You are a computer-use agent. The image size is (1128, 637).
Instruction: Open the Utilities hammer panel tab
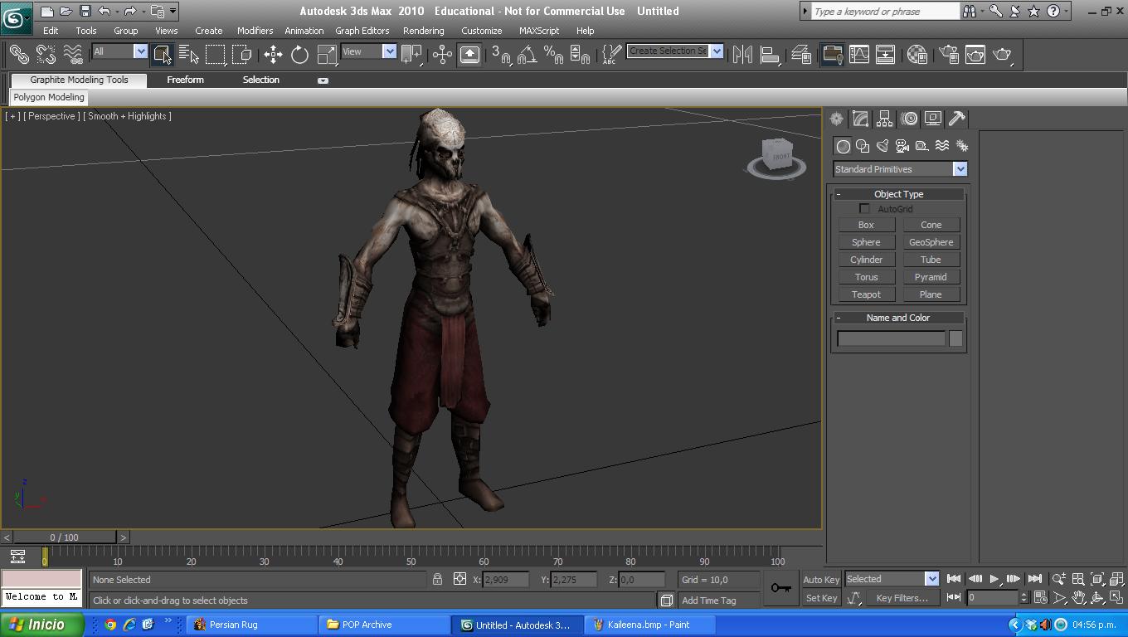coord(956,119)
